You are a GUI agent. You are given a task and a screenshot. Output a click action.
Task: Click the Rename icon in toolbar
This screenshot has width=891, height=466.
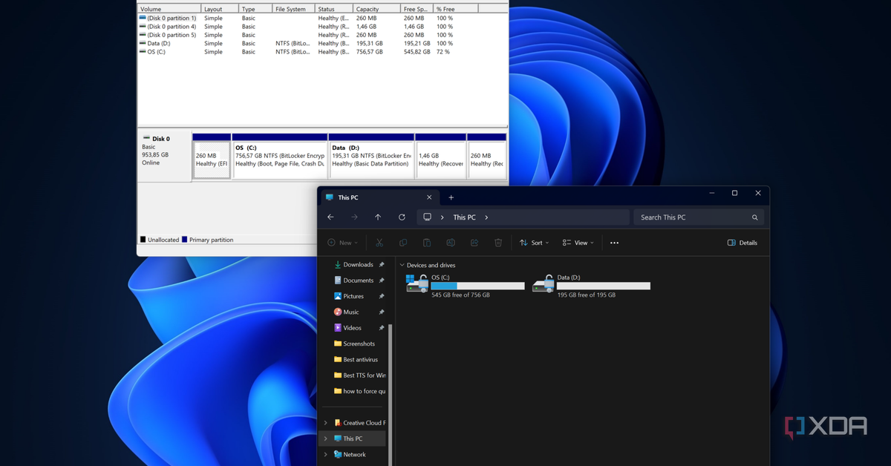click(451, 243)
